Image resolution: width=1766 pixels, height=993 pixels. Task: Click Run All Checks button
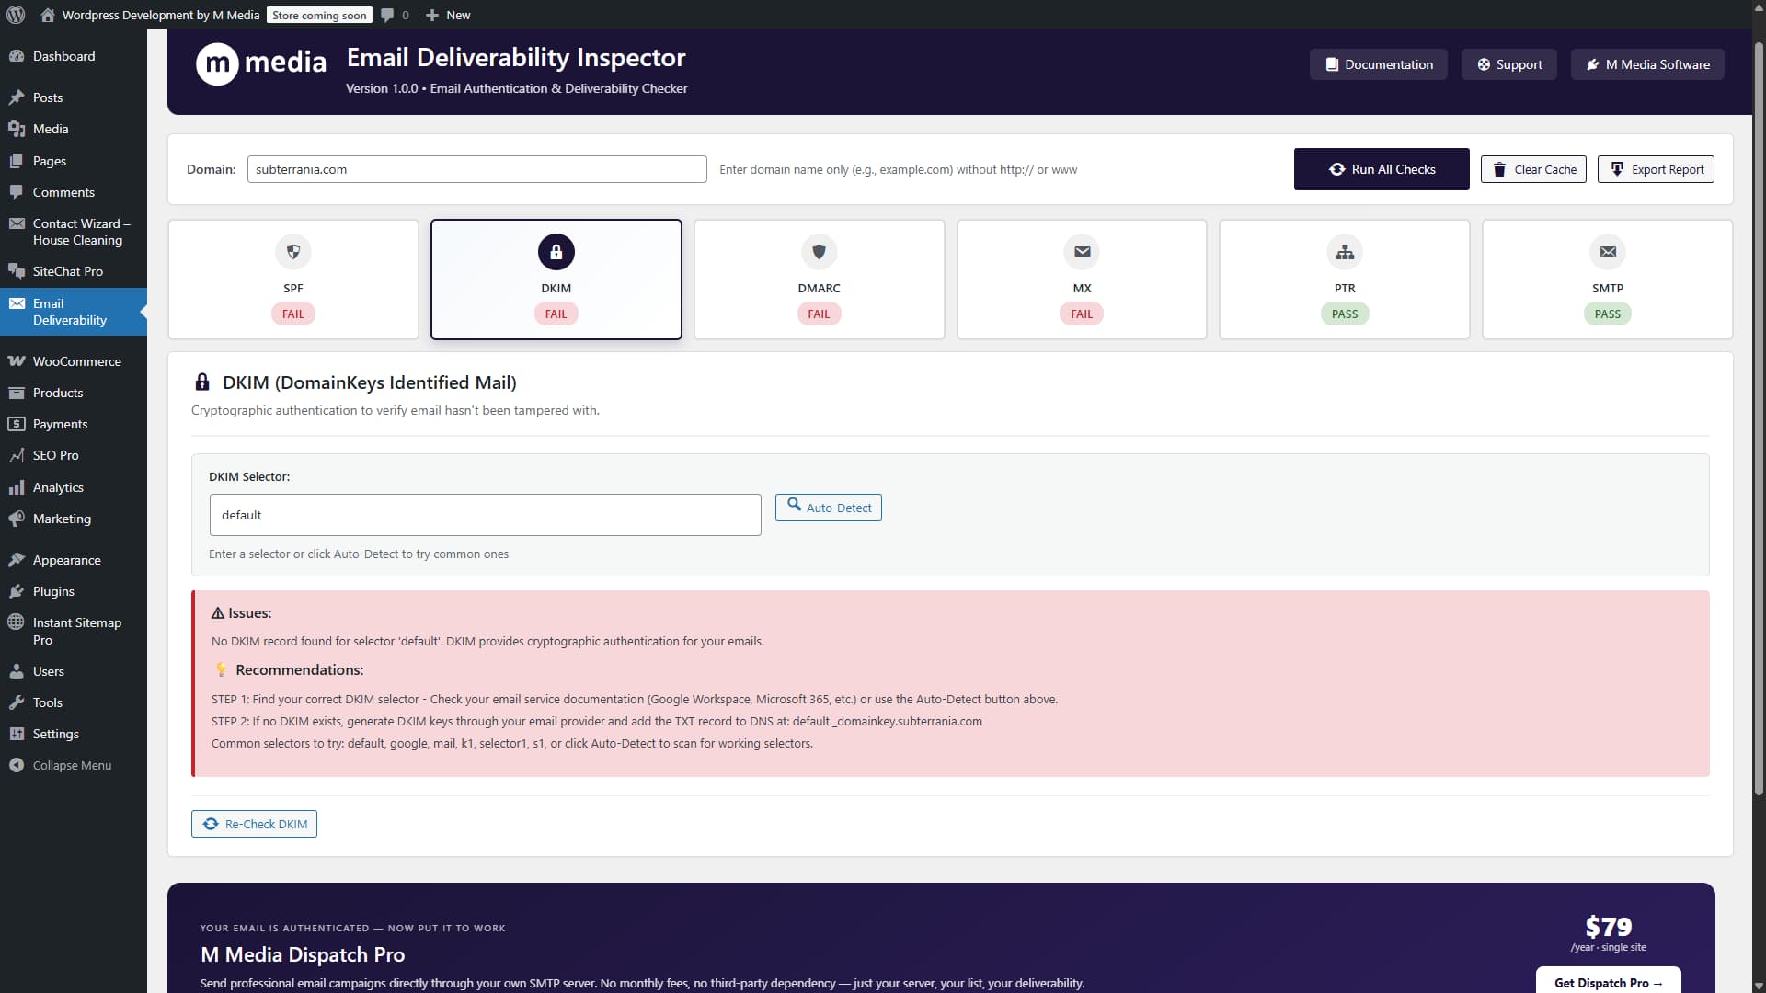[x=1381, y=169]
